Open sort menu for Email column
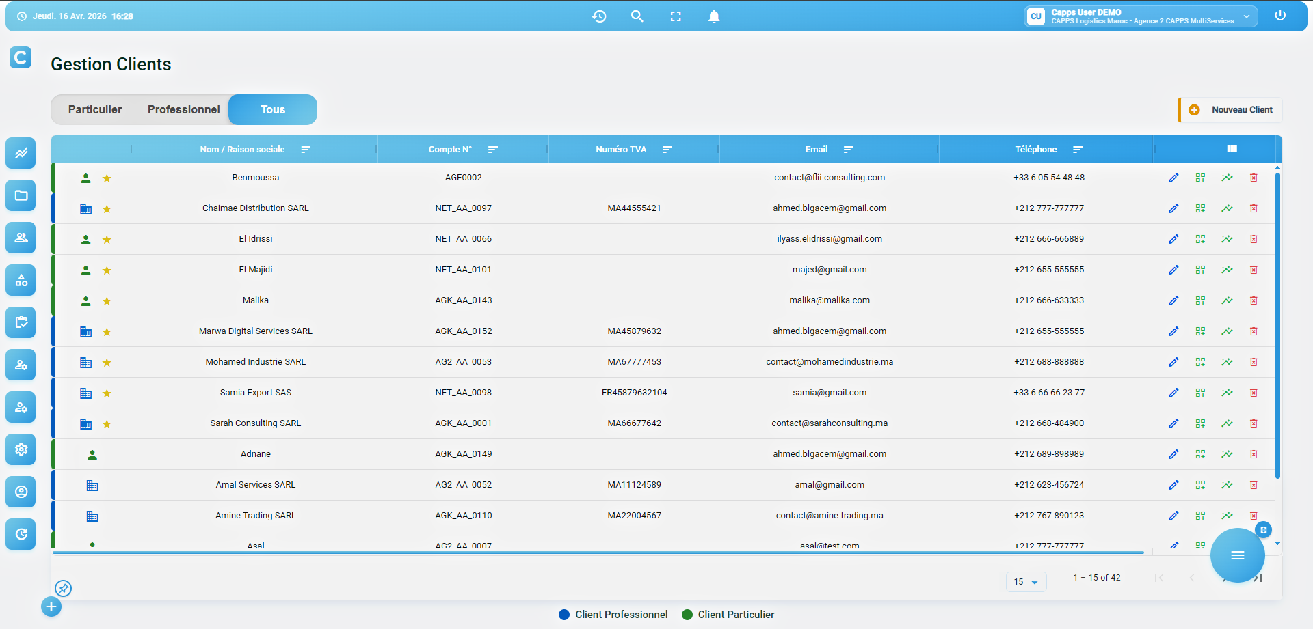1313x629 pixels. point(849,150)
